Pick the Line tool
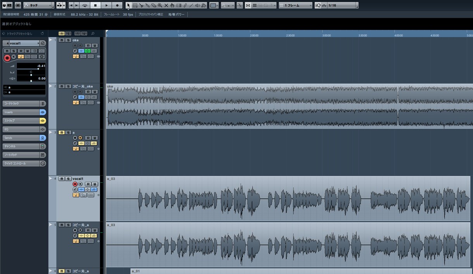The width and height of the screenshot is (473, 274). pyautogui.click(x=191, y=5)
